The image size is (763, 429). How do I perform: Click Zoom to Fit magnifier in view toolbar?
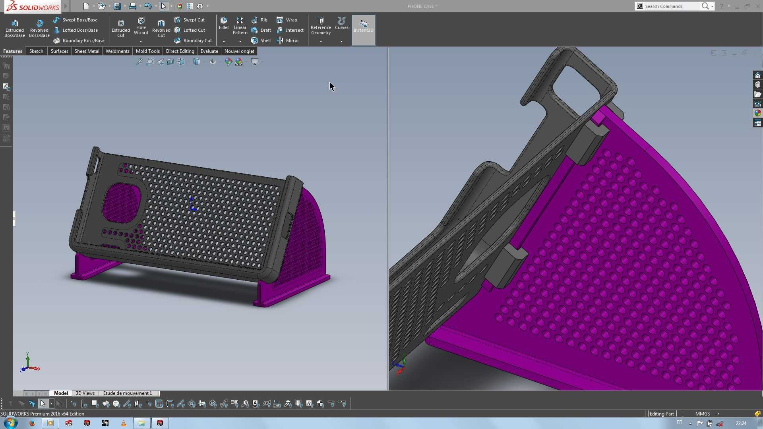click(139, 62)
